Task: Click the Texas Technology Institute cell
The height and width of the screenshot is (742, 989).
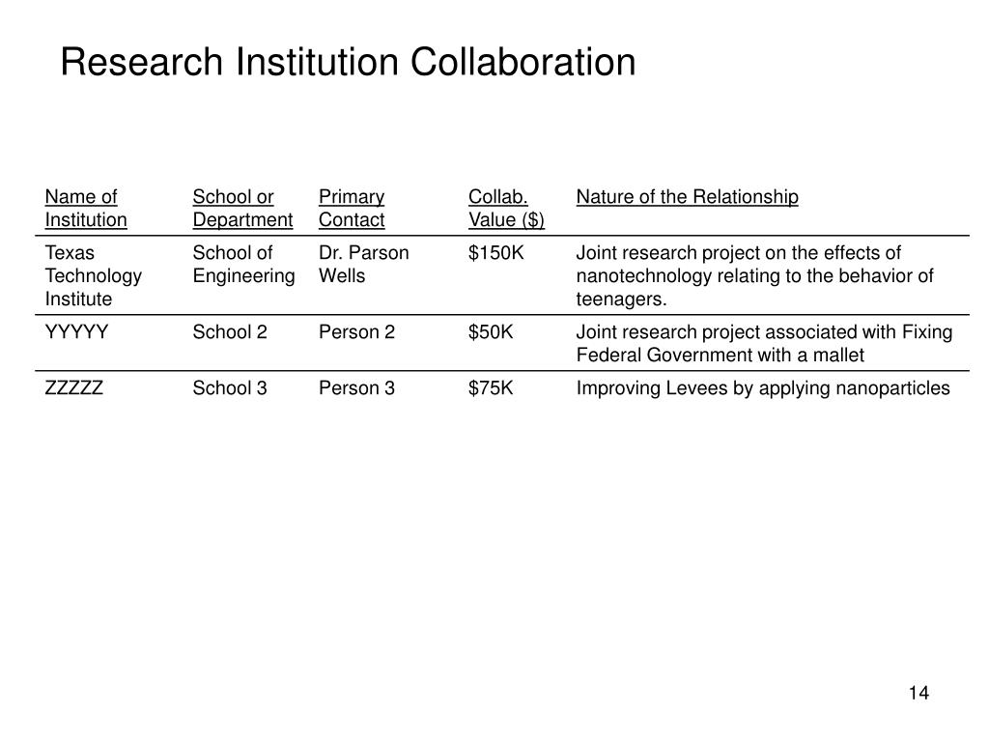Action: click(x=94, y=275)
